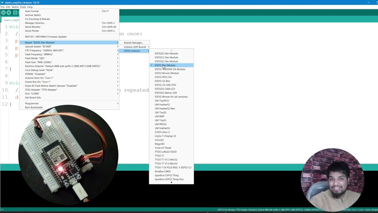This screenshot has height=213, width=378.
Task: Expand the Port COM8 submenu
Action: [69, 93]
